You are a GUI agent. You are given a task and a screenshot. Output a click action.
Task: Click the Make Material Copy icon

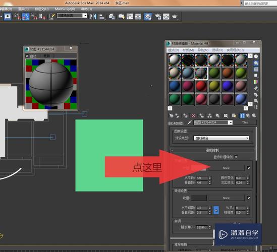[201, 115]
